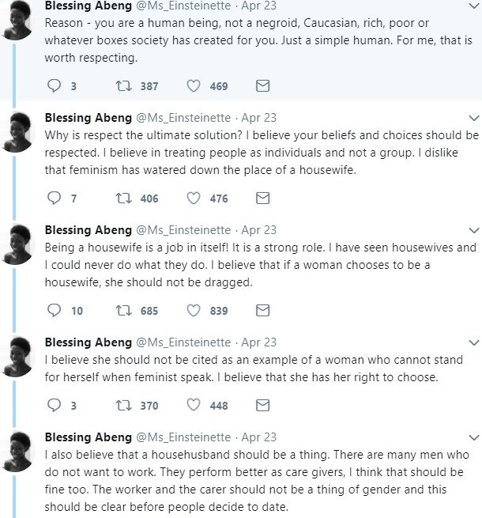Like the tweet with 469 likes

194,85
